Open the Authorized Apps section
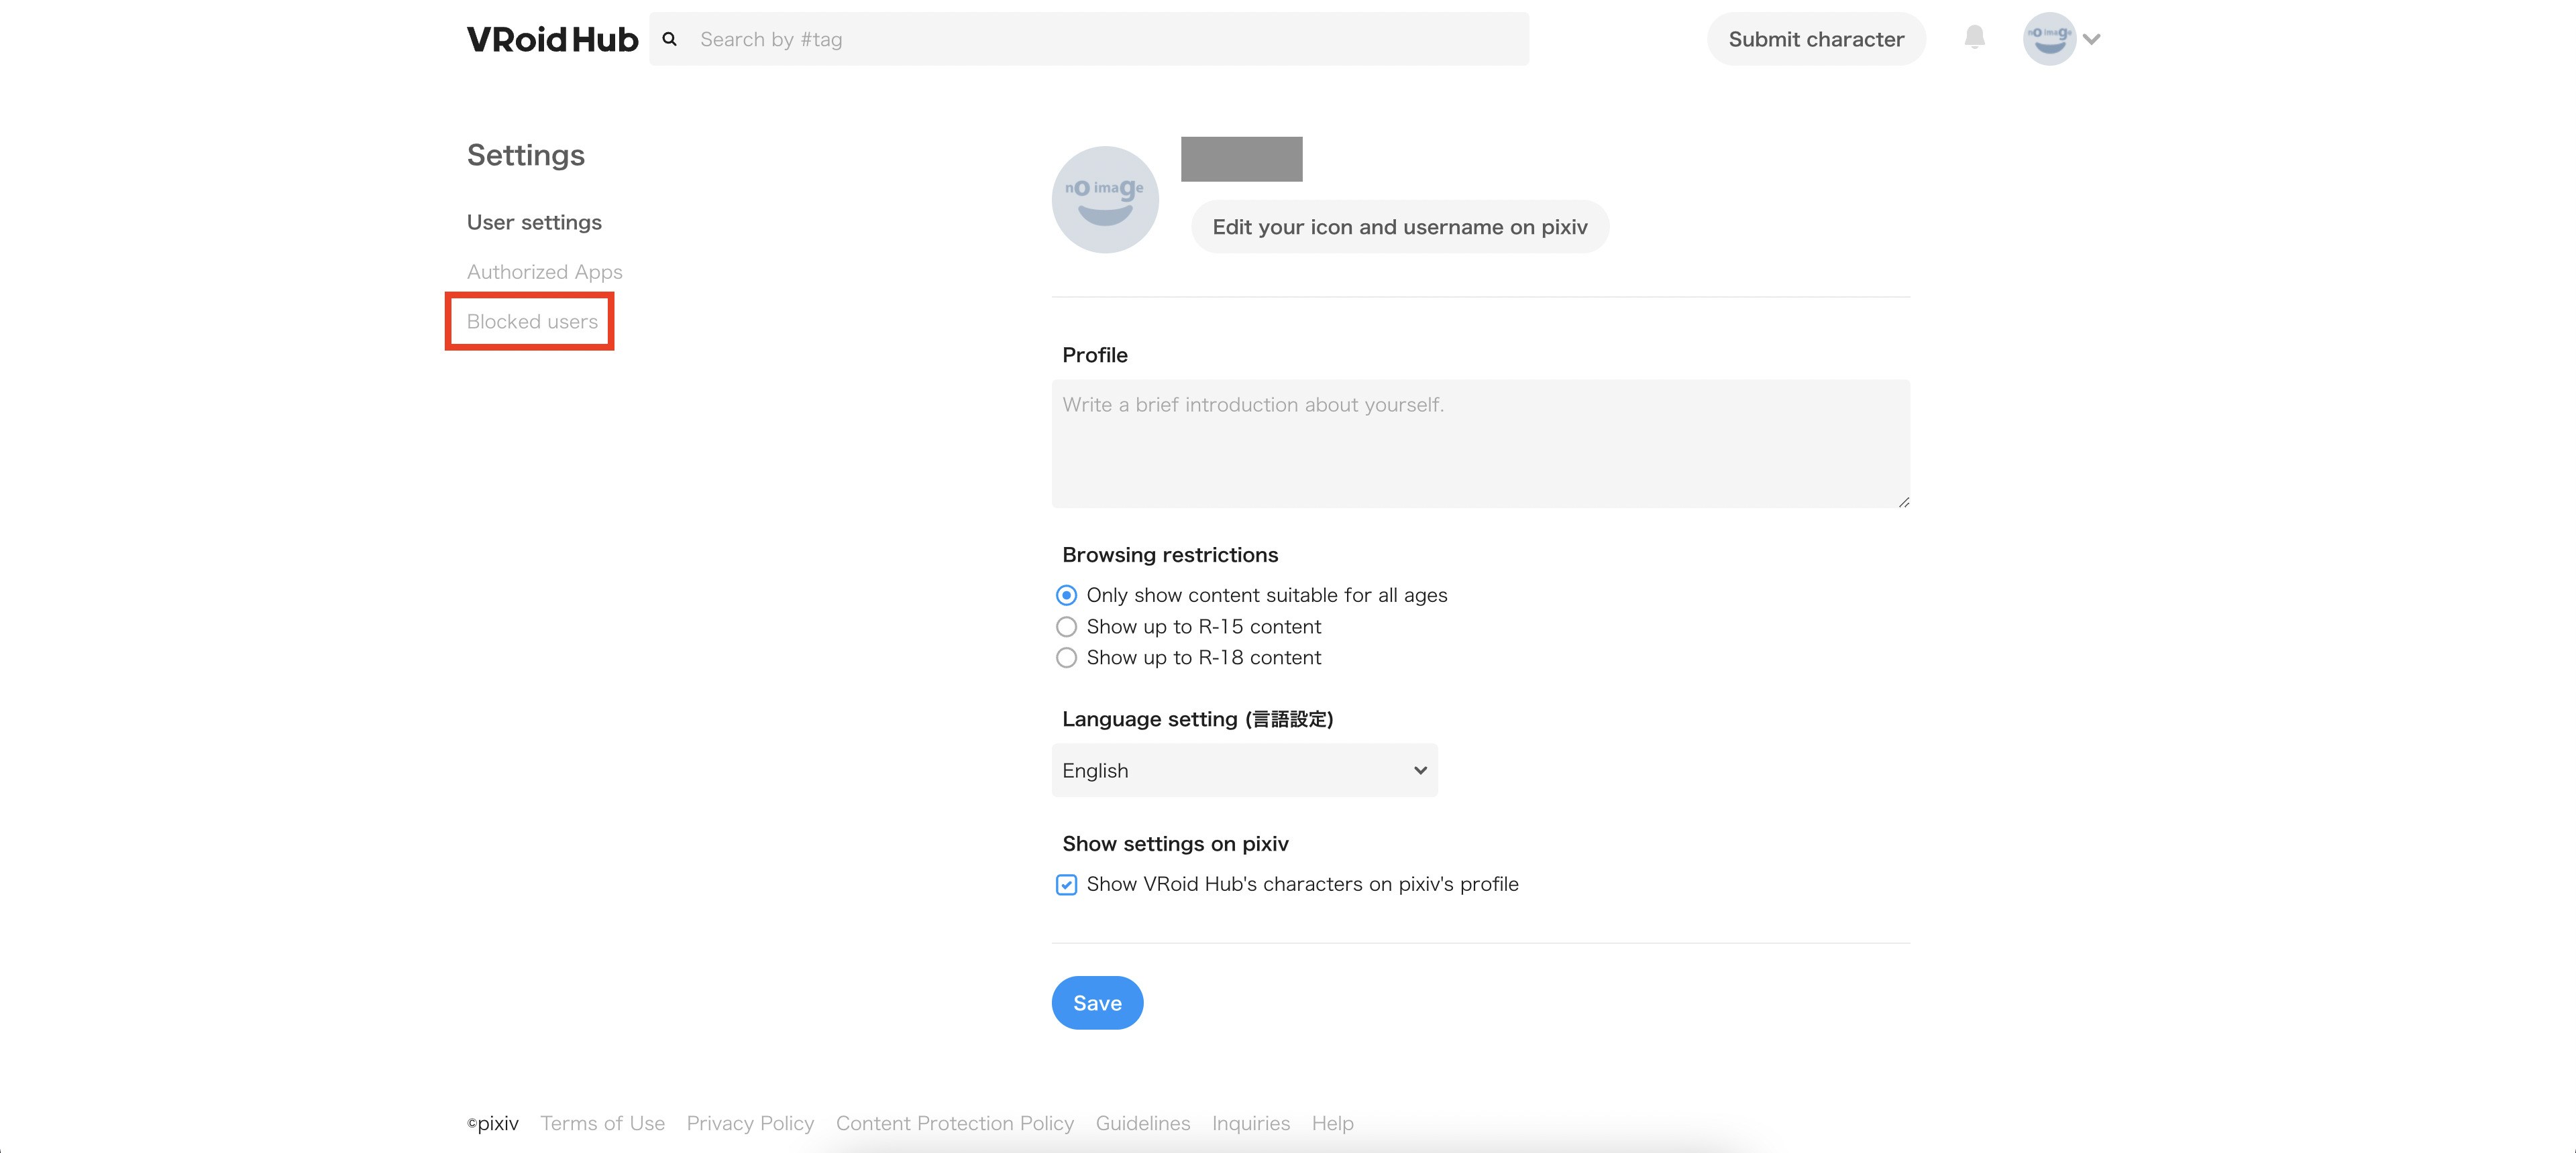 [544, 271]
